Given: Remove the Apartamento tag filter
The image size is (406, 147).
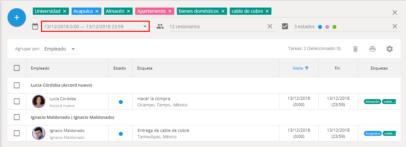Looking at the screenshot, I should coord(170,11).
